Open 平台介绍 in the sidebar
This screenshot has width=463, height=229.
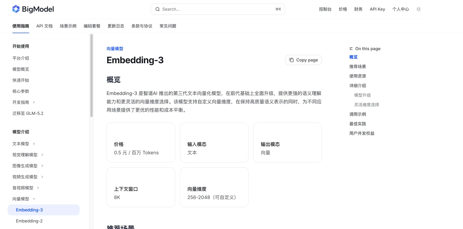[x=21, y=58]
